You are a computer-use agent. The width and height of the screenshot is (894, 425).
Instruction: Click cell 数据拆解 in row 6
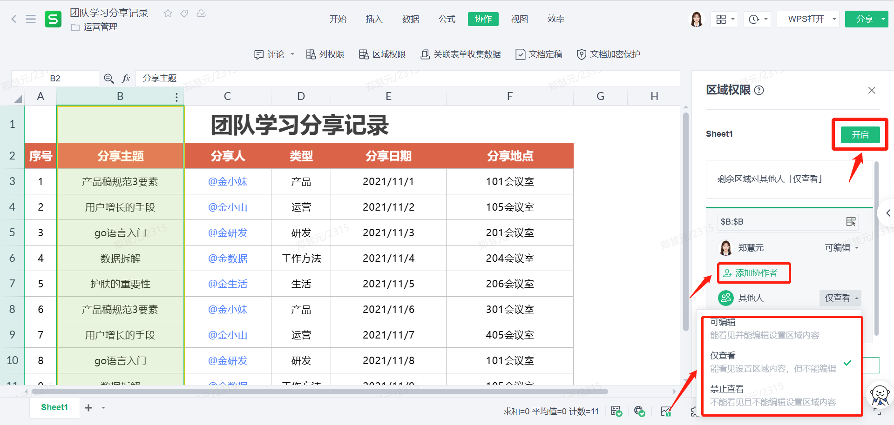click(x=120, y=258)
